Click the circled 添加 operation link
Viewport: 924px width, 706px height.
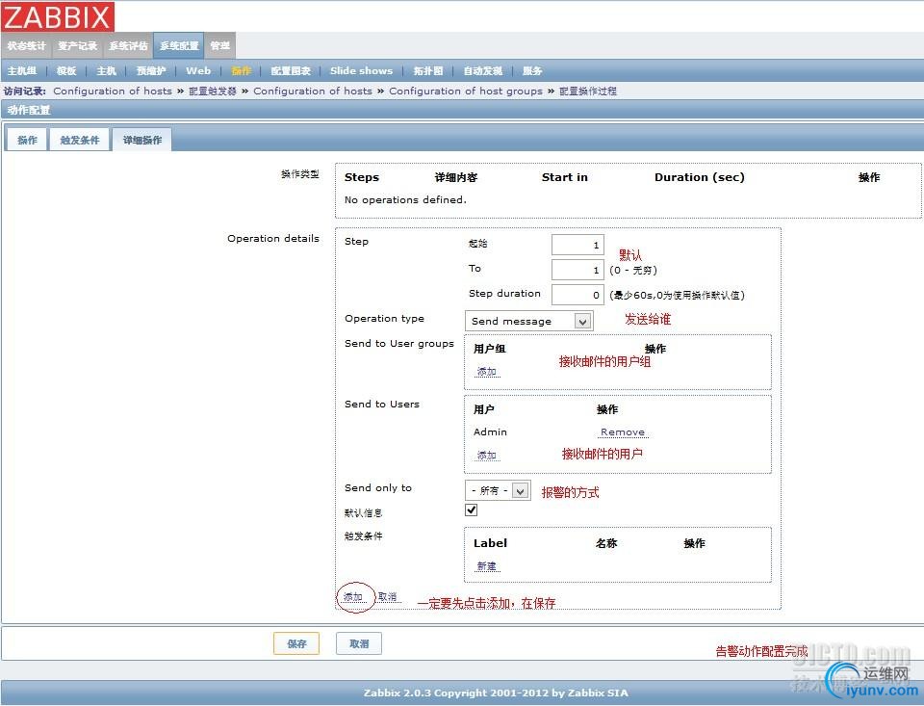353,597
